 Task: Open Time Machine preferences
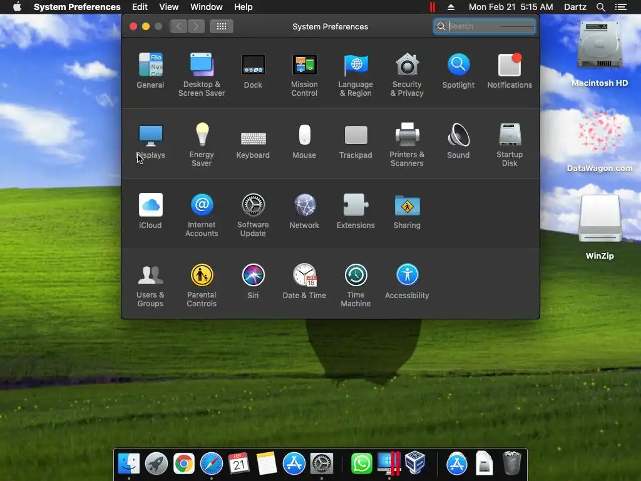point(356,285)
